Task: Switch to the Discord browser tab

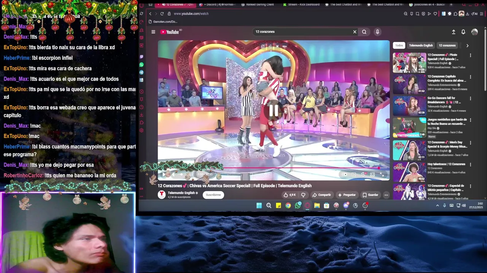Action: 217,5
